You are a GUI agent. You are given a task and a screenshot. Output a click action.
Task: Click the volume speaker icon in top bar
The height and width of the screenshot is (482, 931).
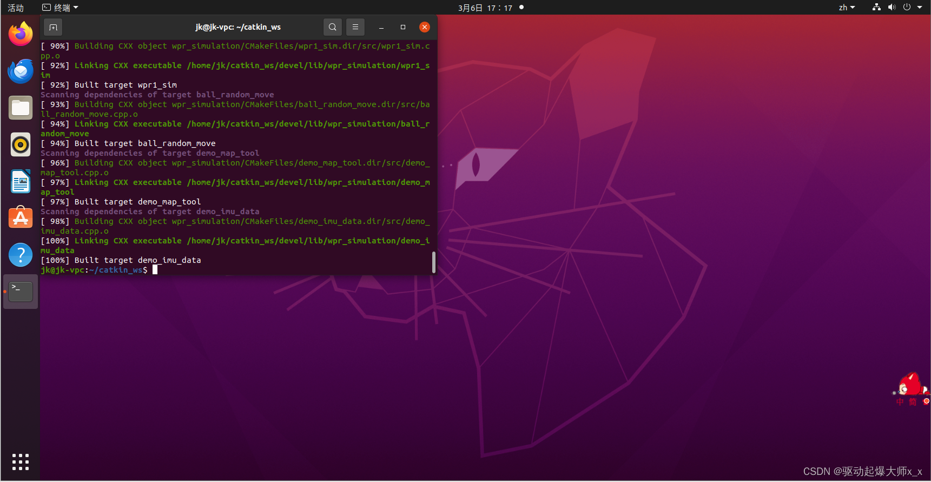(x=892, y=8)
